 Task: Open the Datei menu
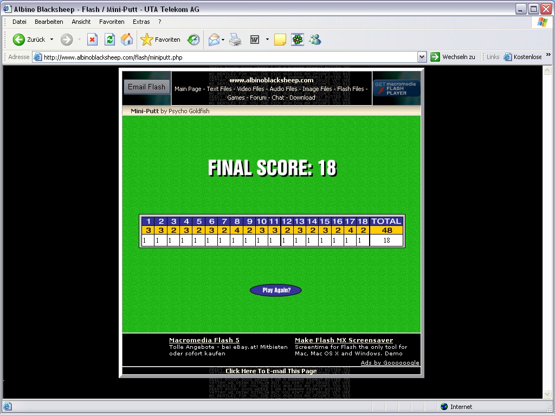(20, 22)
